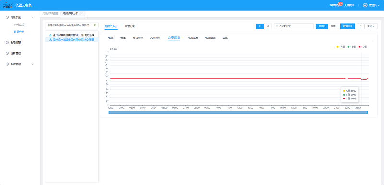Open the 故障报警 sidebar menu icon
This screenshot has width=384, height=185.
[7, 42]
